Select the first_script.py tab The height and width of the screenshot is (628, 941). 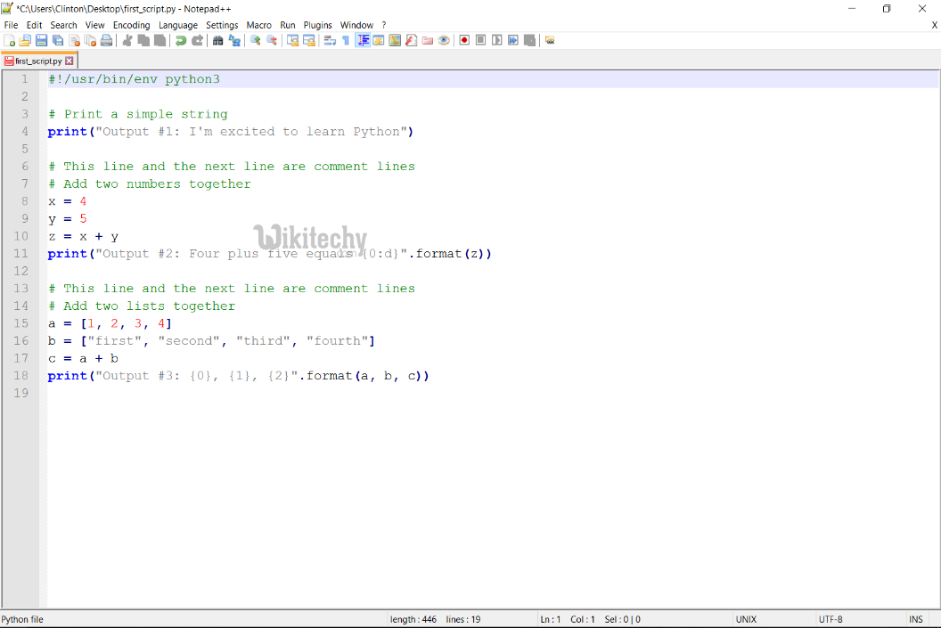coord(37,61)
